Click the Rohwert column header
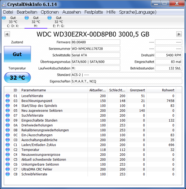 click(161, 90)
